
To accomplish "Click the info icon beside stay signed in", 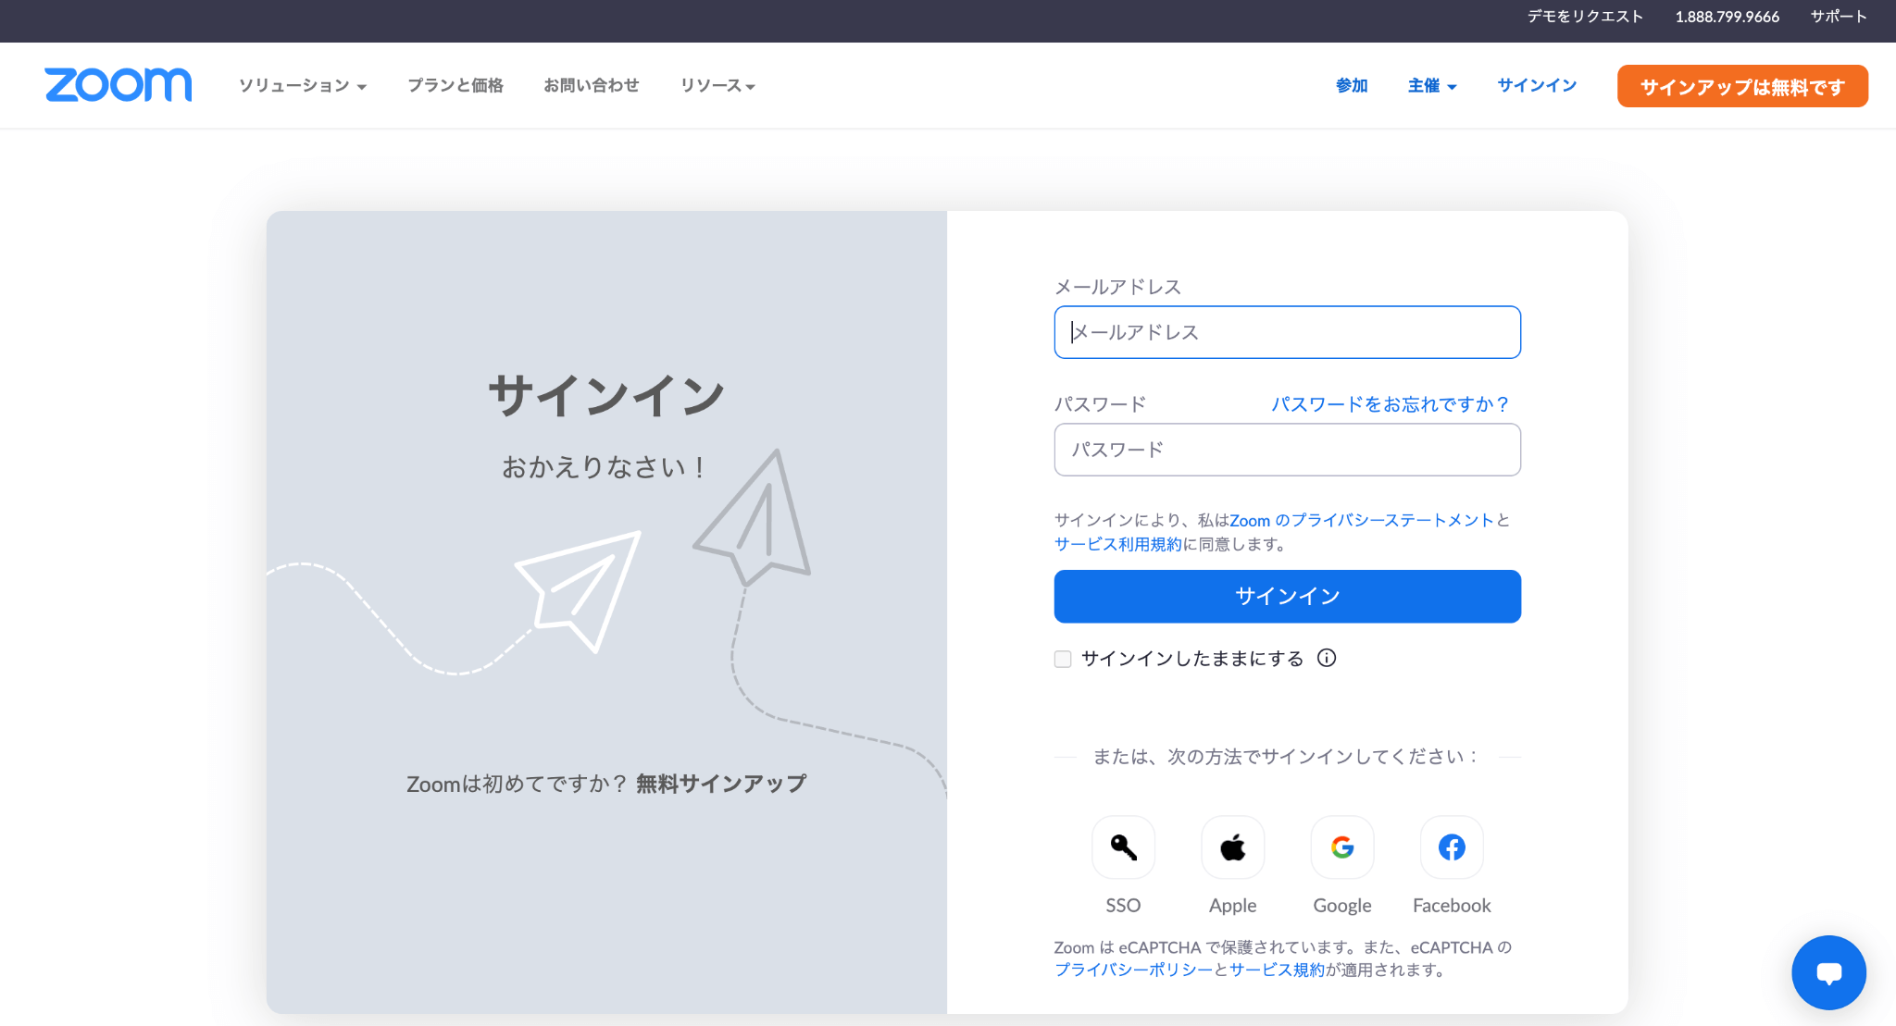I will (x=1327, y=658).
